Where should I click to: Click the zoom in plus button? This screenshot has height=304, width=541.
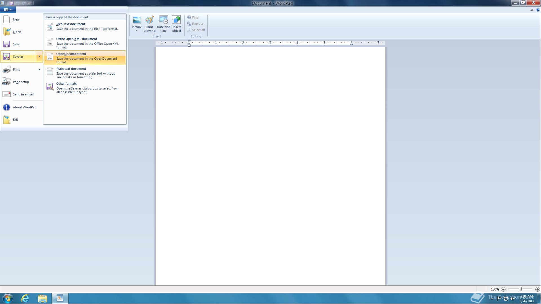(x=537, y=289)
